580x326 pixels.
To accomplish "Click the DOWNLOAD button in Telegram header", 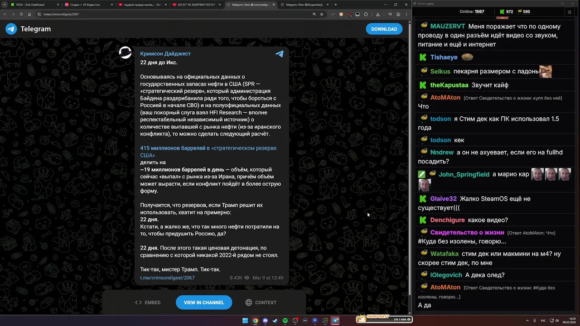I will click(384, 29).
